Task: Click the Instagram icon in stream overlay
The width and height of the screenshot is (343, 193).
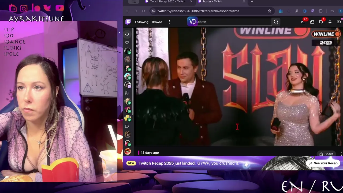Action: point(24,9)
